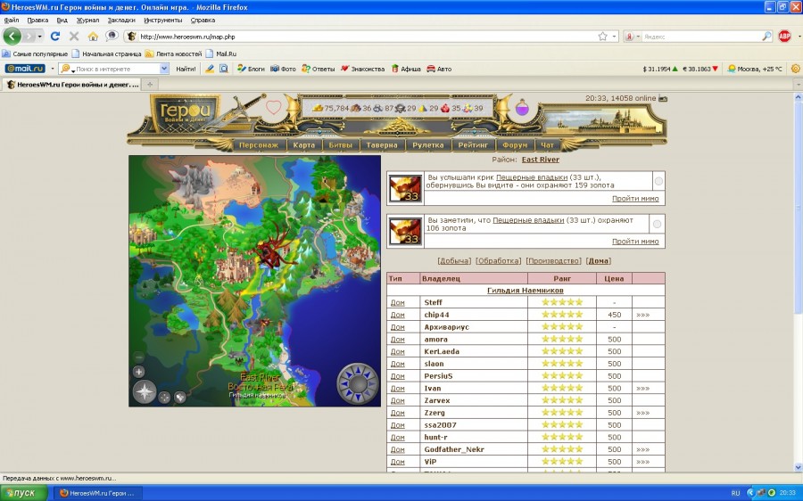Open the Рейтинг game tab
Screen dimensions: 803x501
(473, 144)
